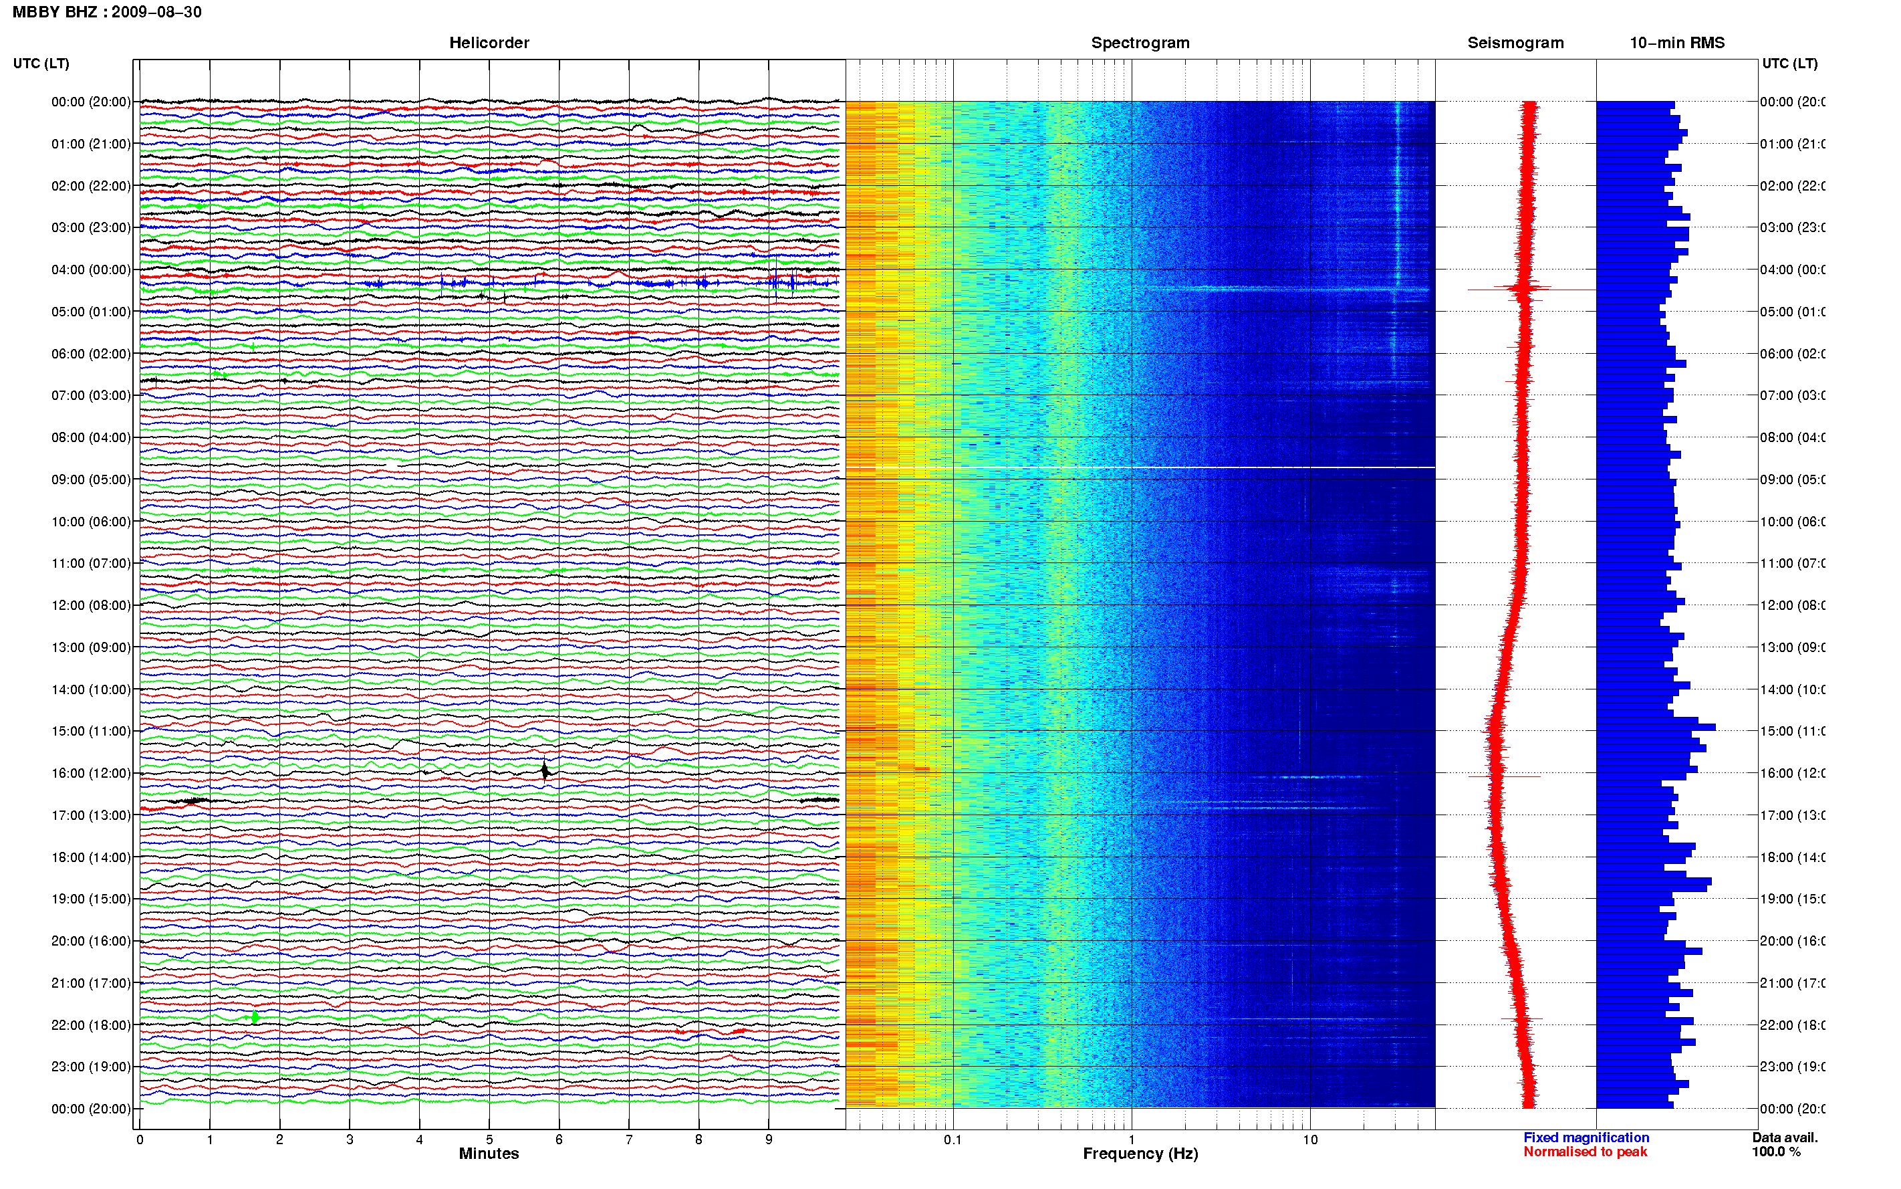
Task: Select the 'Seismogram' panel heading
Action: tap(1515, 43)
